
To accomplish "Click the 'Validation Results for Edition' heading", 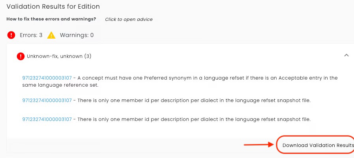I will pyautogui.click(x=53, y=6).
